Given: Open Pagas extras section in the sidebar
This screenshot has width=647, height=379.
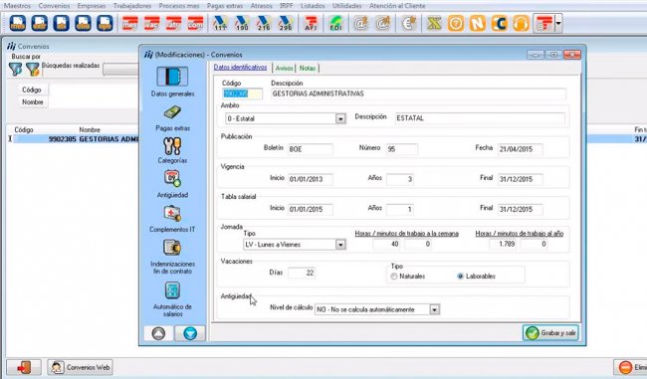Looking at the screenshot, I should point(172,118).
